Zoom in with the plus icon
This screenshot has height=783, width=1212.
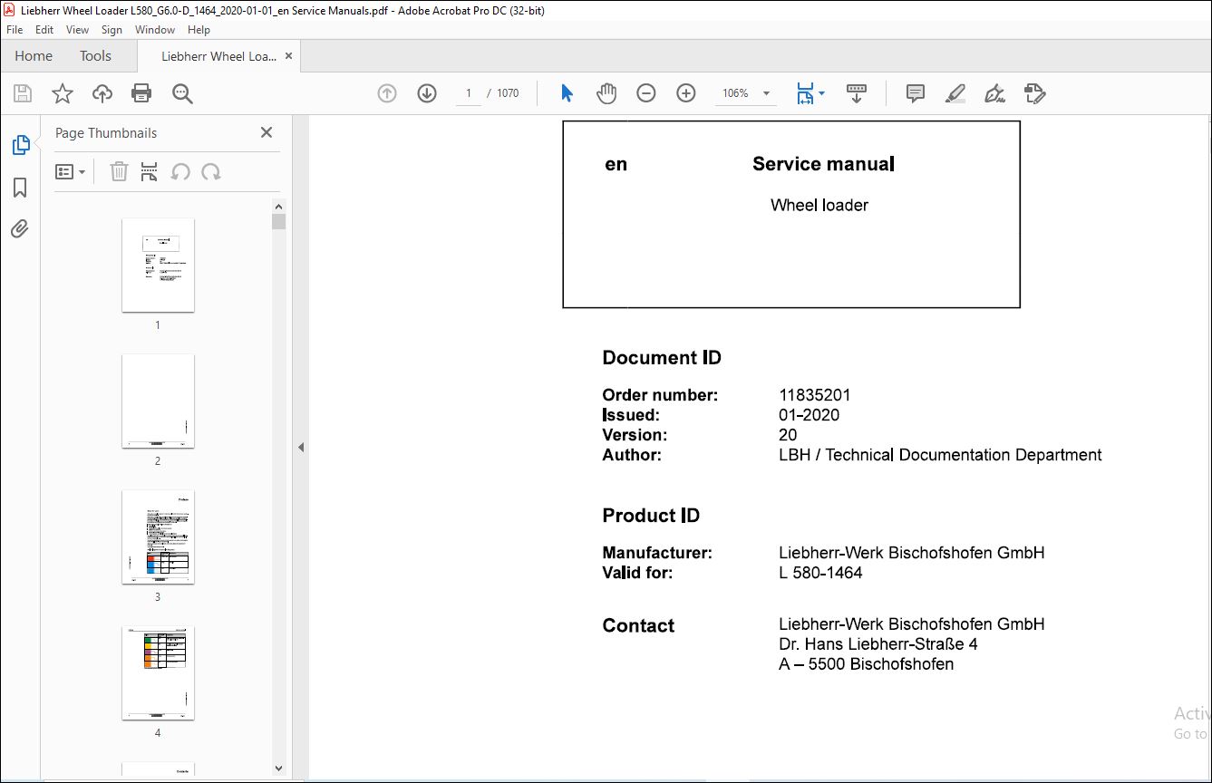tap(686, 93)
